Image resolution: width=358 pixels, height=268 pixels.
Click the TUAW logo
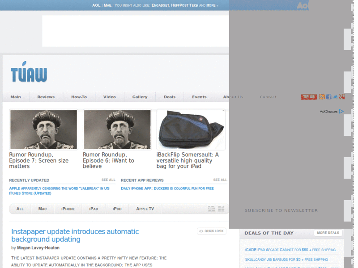pos(29,72)
